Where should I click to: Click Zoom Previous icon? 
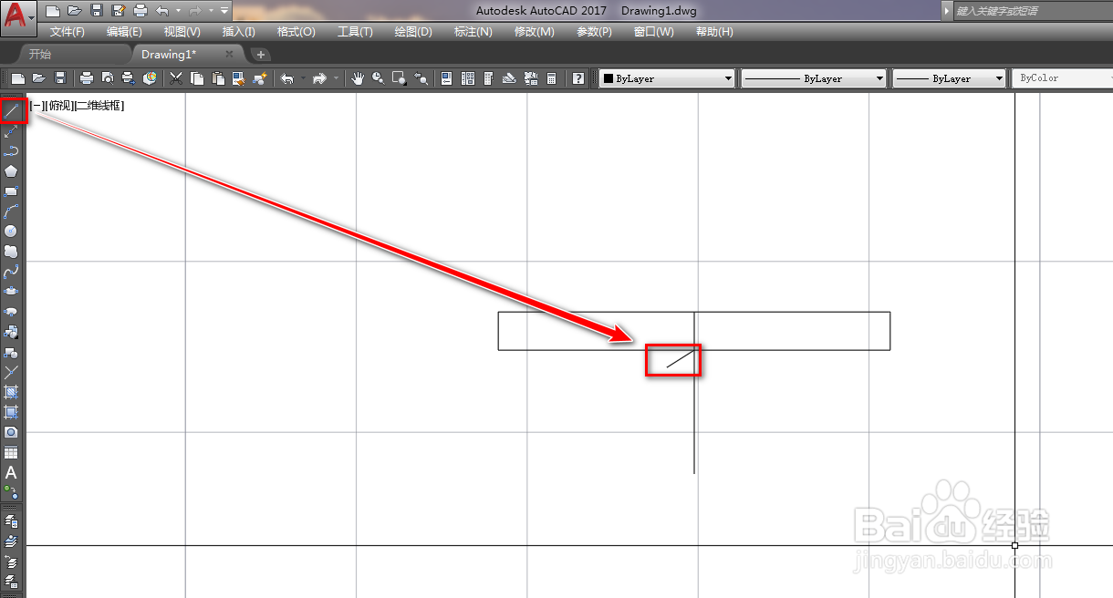[421, 78]
